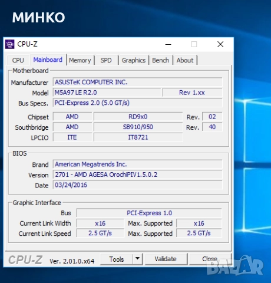Screen dimensions: 271x283
Task: Click the Bus Specs. label
Action: coord(33,103)
